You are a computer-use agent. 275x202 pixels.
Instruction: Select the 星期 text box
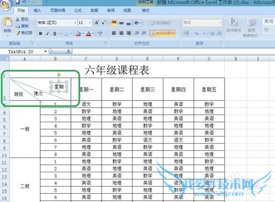coord(59,87)
